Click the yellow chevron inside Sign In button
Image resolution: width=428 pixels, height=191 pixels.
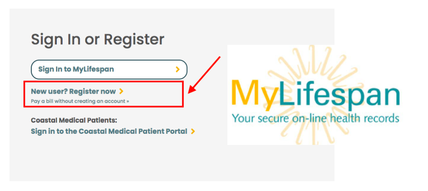pyautogui.click(x=178, y=69)
